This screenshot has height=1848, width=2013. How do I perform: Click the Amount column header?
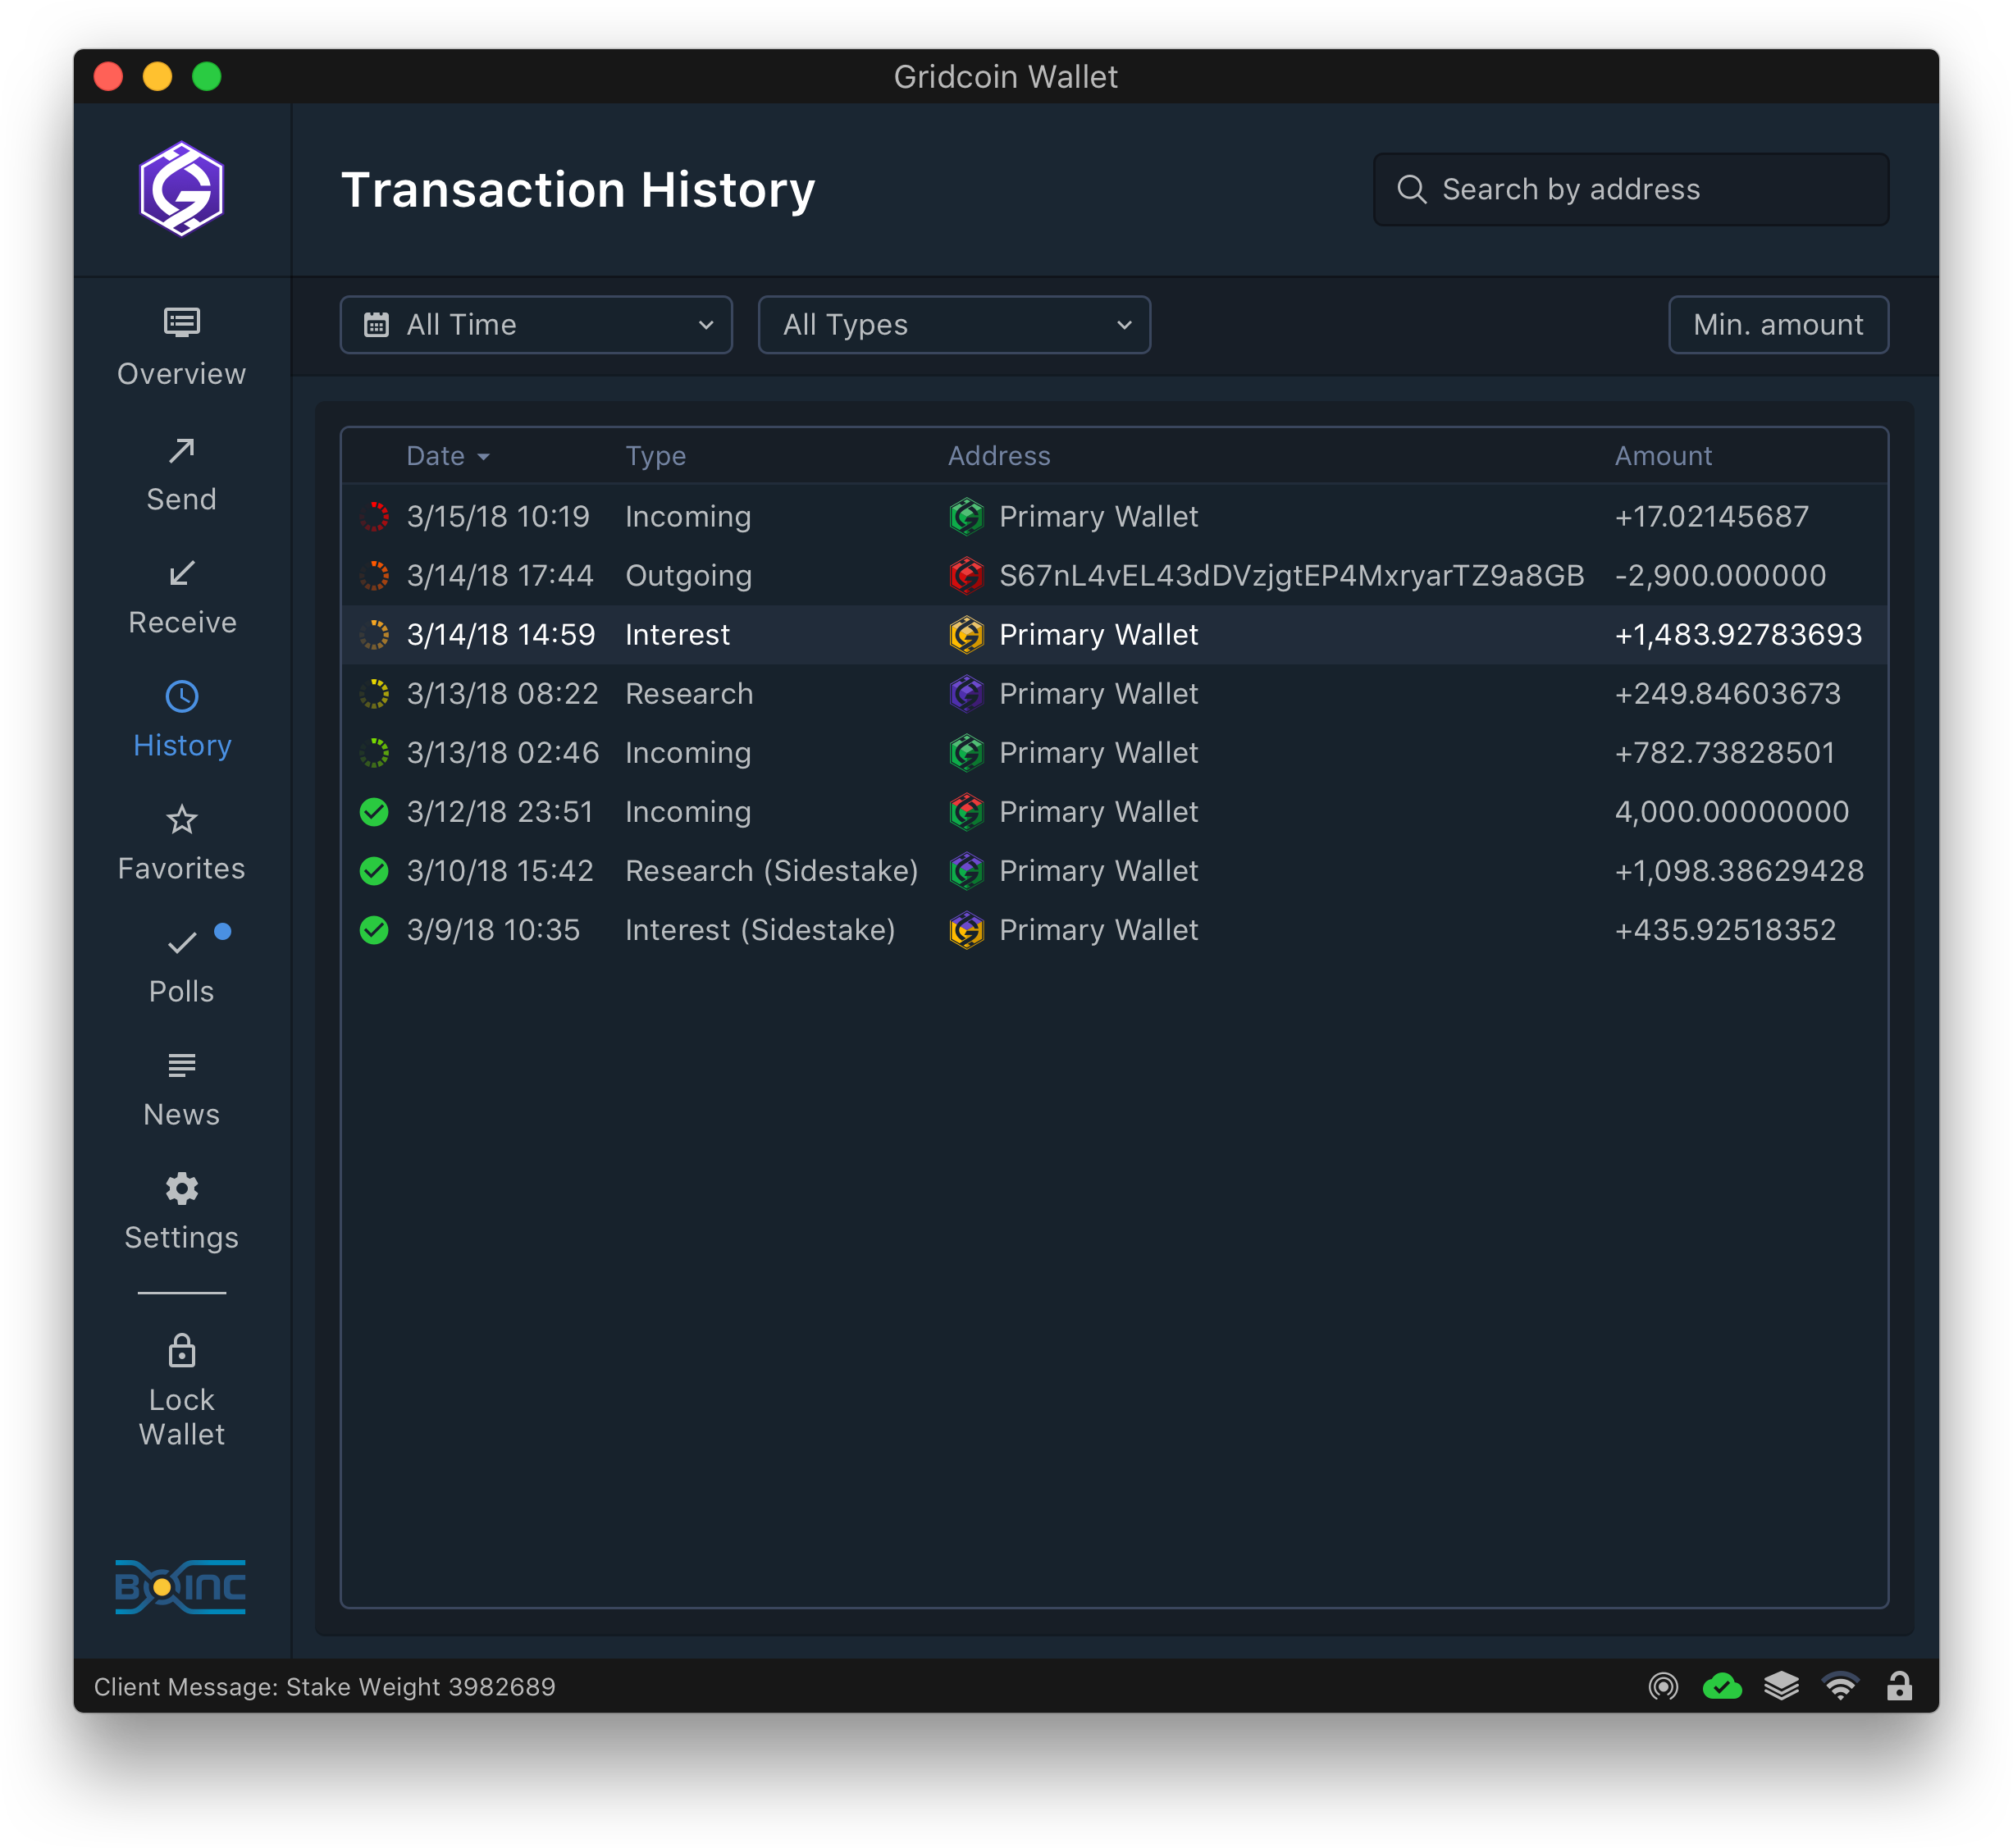1663,456
